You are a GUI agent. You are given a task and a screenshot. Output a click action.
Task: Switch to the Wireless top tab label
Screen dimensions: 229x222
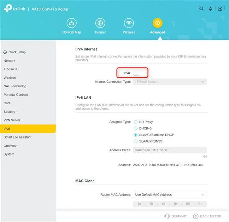[129, 32]
